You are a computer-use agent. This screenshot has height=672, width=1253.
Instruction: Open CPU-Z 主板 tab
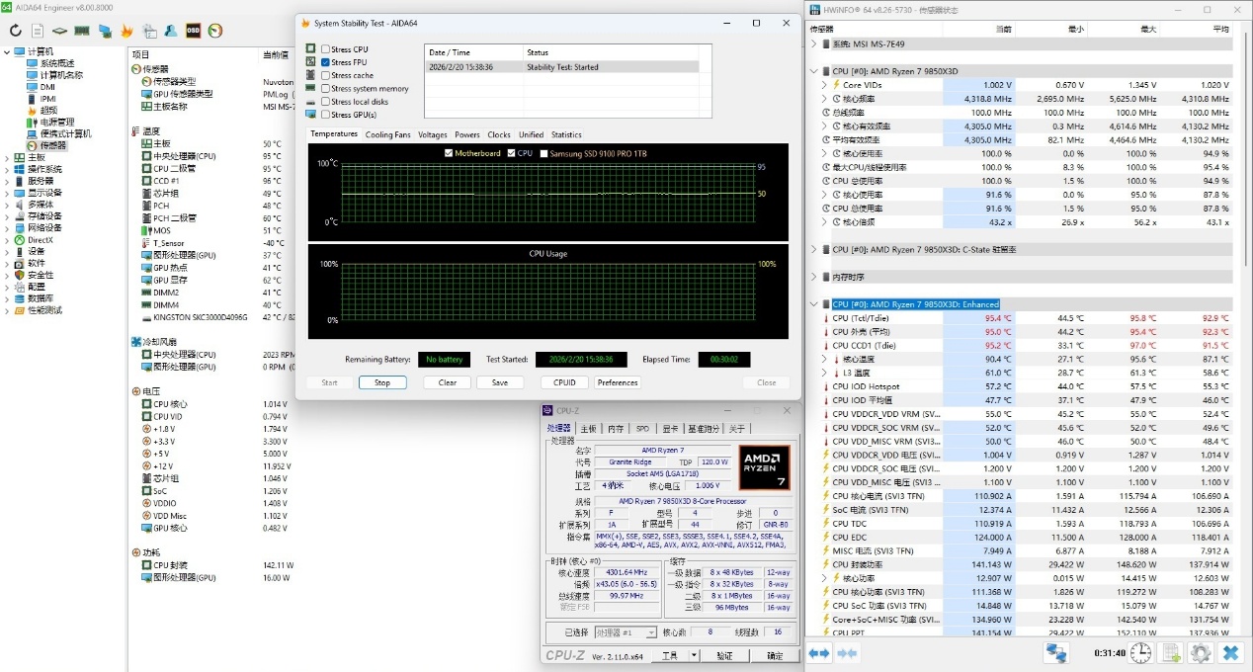[588, 429]
